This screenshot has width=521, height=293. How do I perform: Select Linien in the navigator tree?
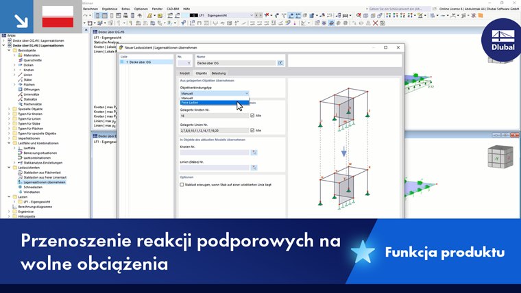tap(28, 75)
